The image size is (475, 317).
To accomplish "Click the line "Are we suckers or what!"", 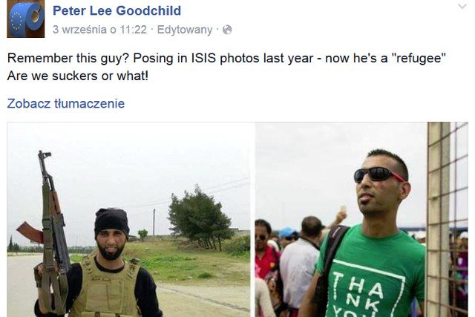I will pyautogui.click(x=78, y=76).
